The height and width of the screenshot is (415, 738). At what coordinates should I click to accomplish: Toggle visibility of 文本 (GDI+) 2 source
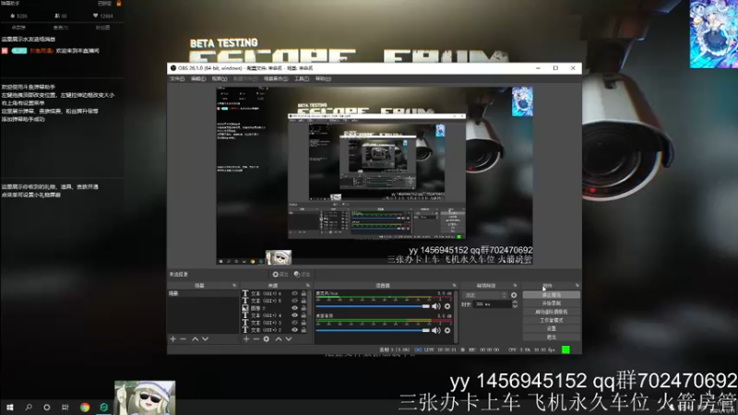coord(294,330)
